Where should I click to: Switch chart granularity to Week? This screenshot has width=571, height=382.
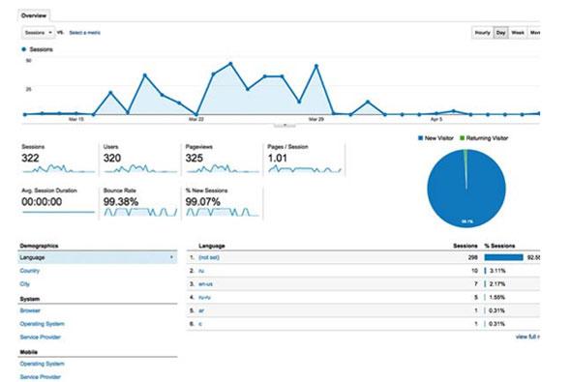click(x=518, y=32)
